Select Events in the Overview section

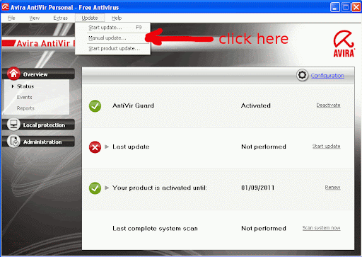point(24,97)
